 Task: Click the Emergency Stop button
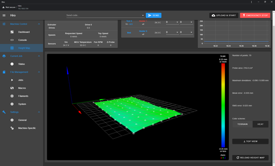click(x=255, y=15)
